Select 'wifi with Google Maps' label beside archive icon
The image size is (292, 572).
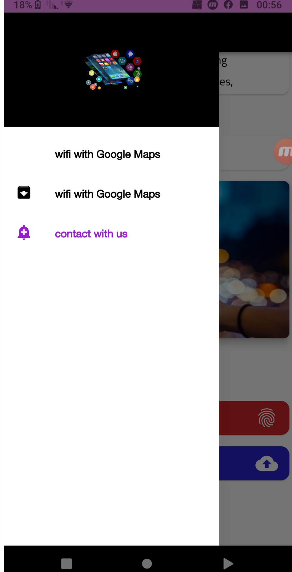[x=108, y=194]
